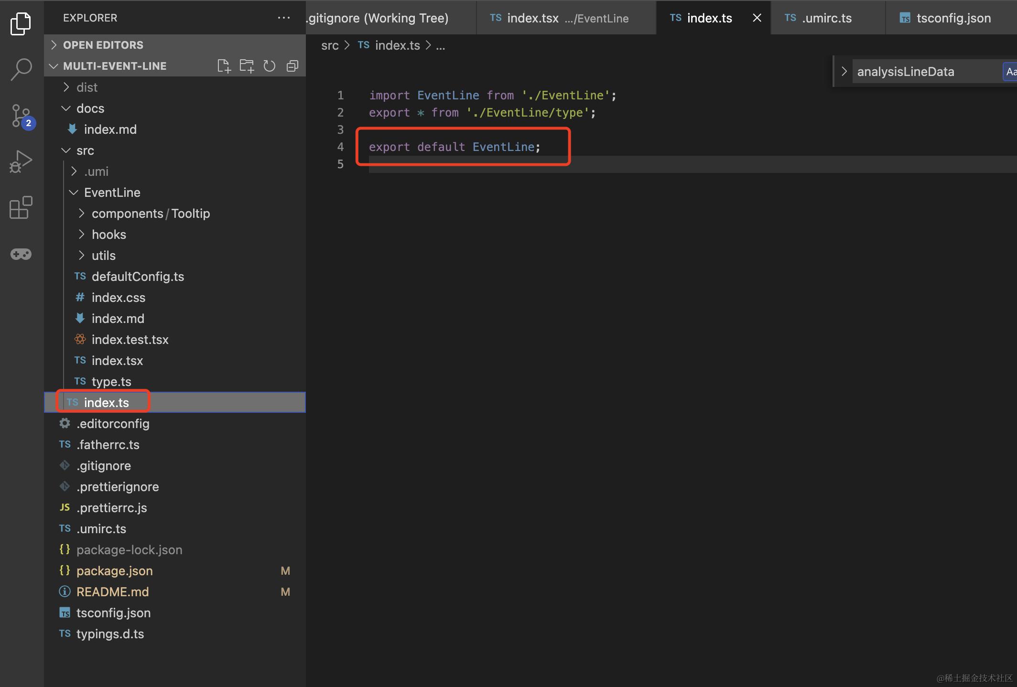Click the game controller activity bar icon

coord(21,254)
